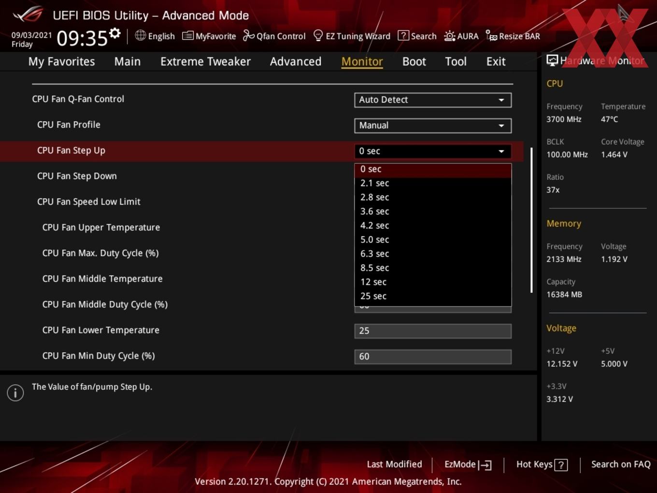Select 5.0 sec option

[x=433, y=239]
